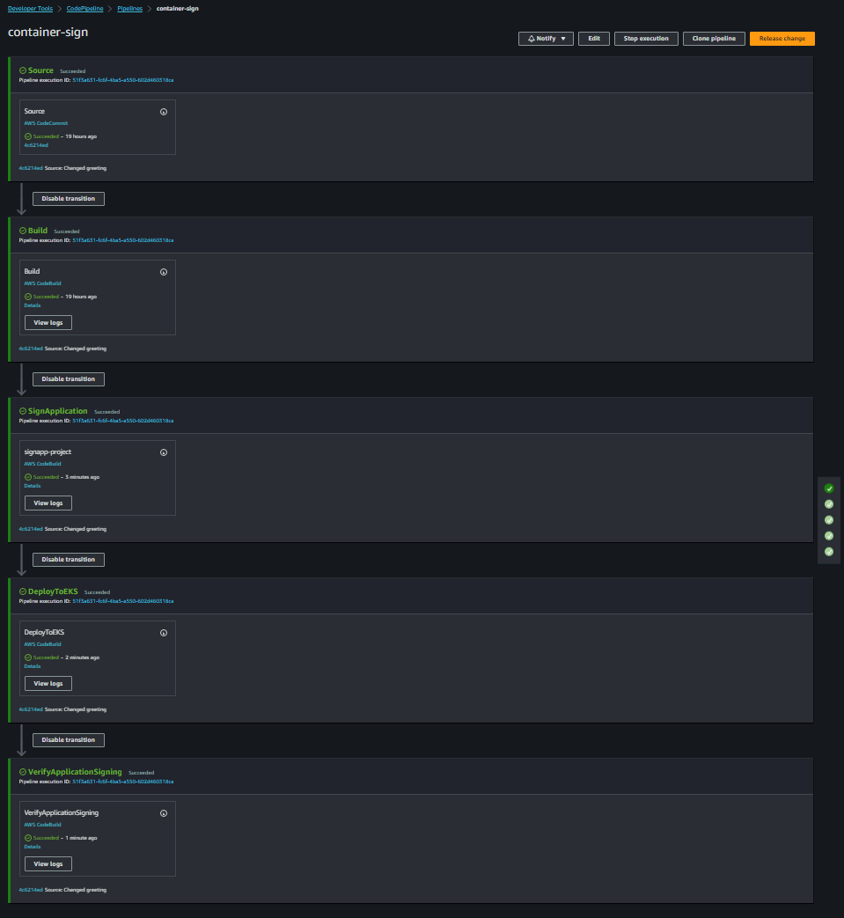Click info icon on DeployToEKS action card
This screenshot has width=844, height=918.
tap(163, 632)
